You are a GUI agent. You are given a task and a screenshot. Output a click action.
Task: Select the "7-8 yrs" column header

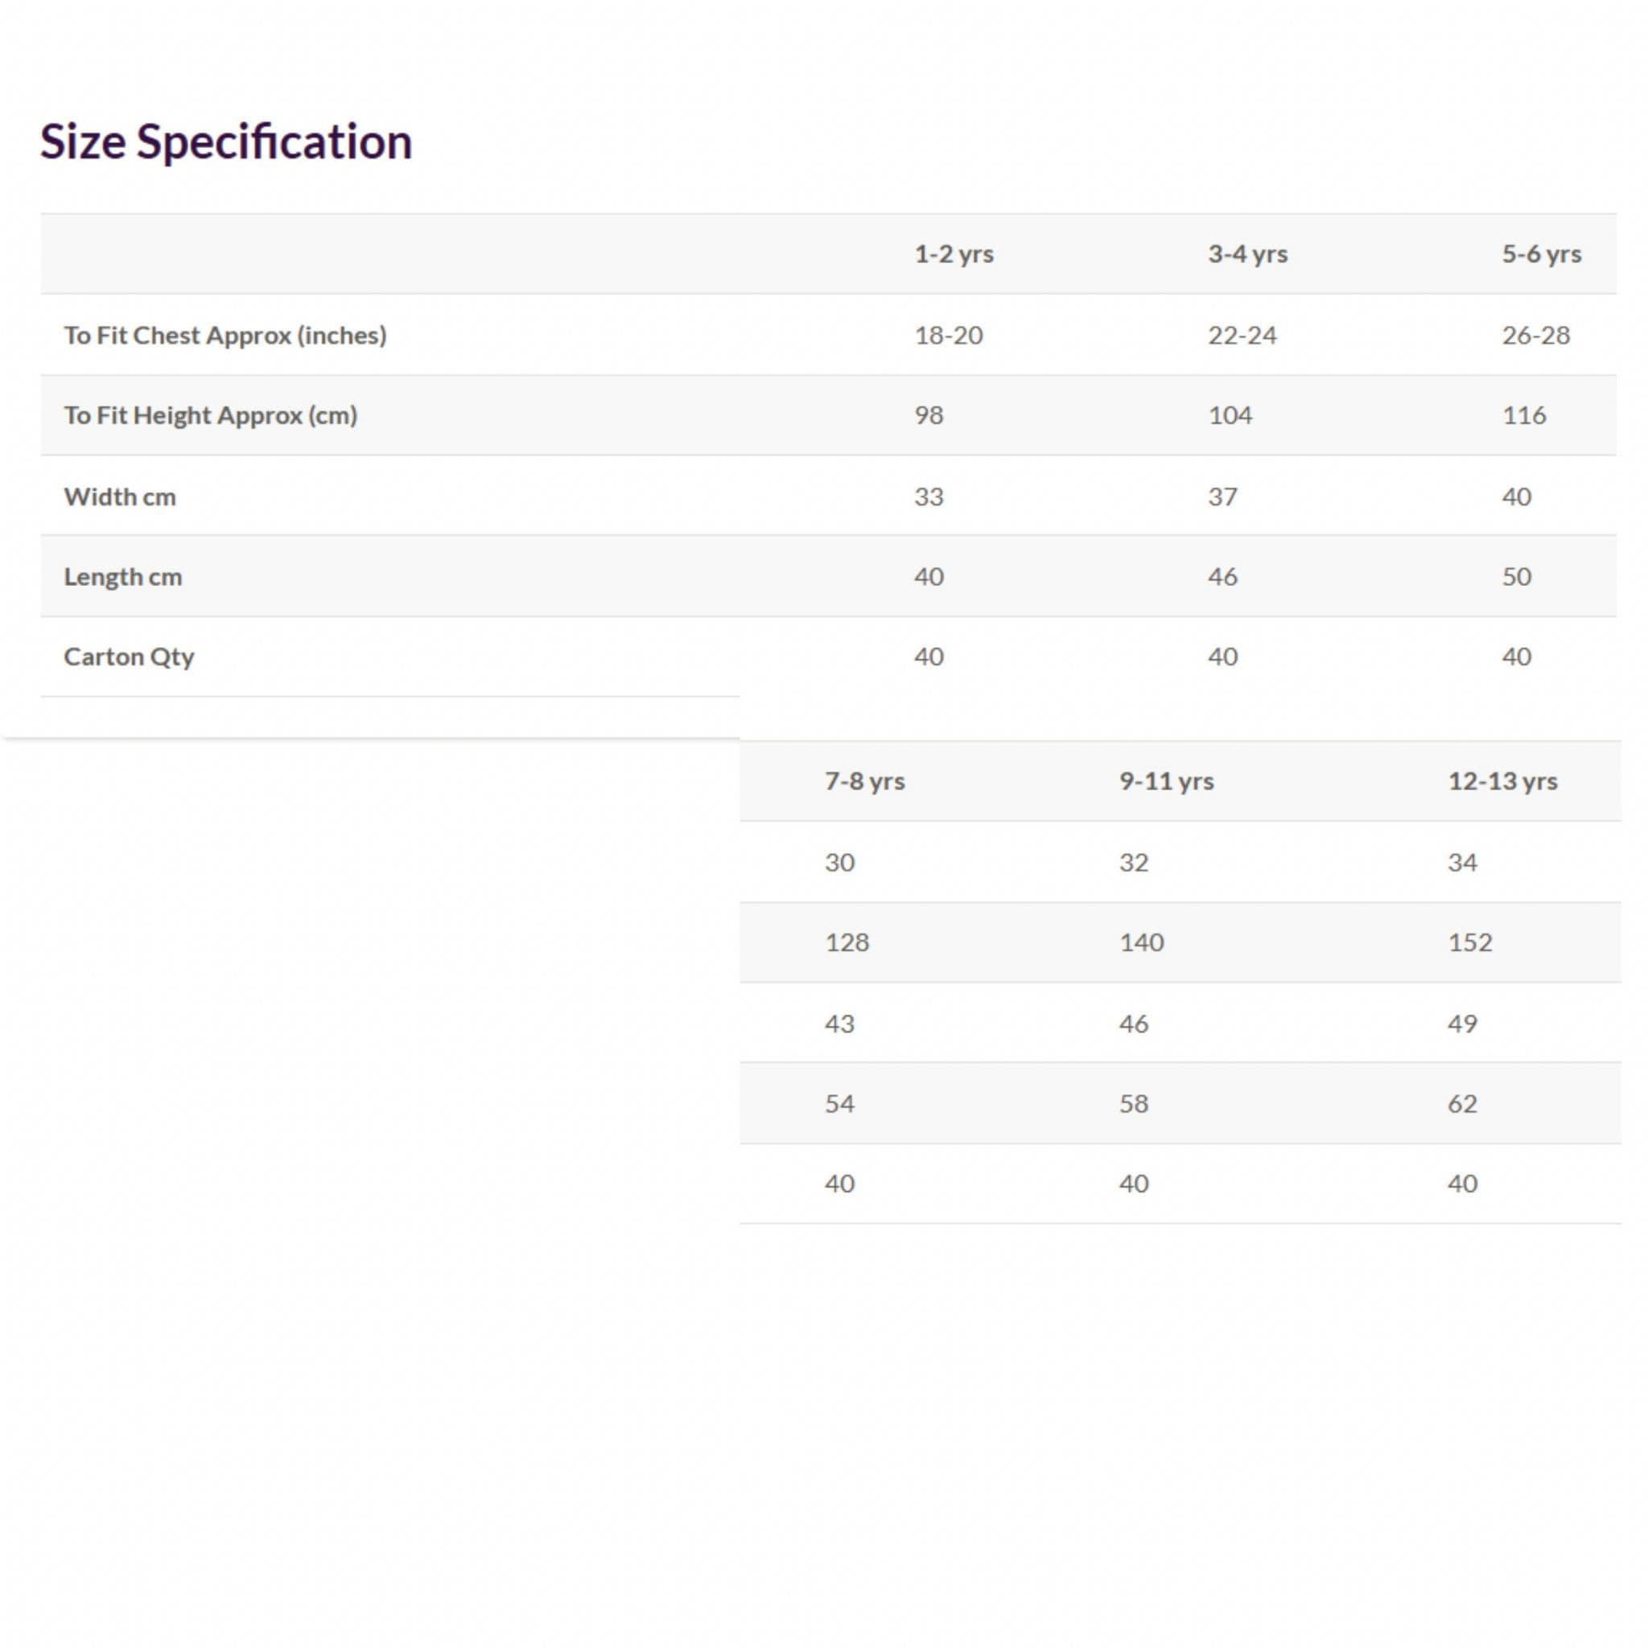coord(864,781)
